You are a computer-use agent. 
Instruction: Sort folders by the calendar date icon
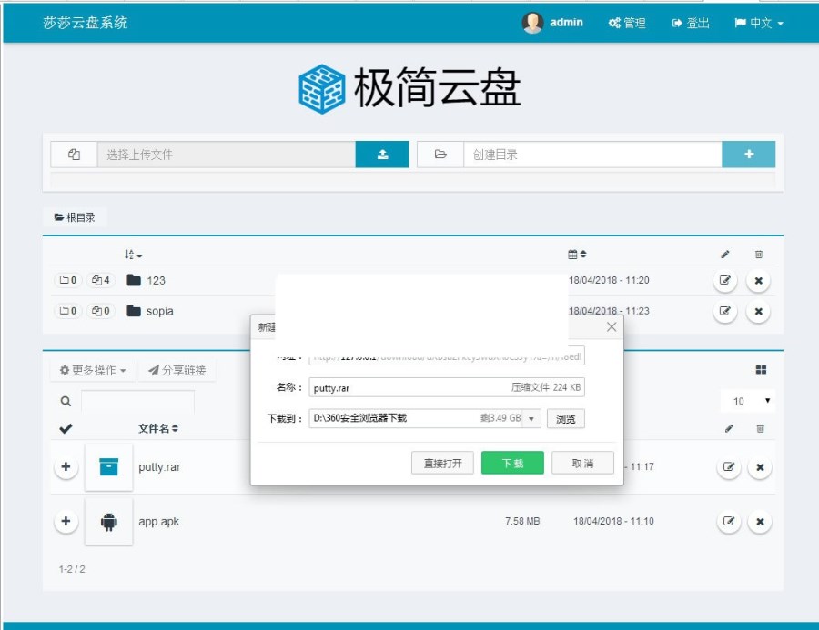point(577,255)
